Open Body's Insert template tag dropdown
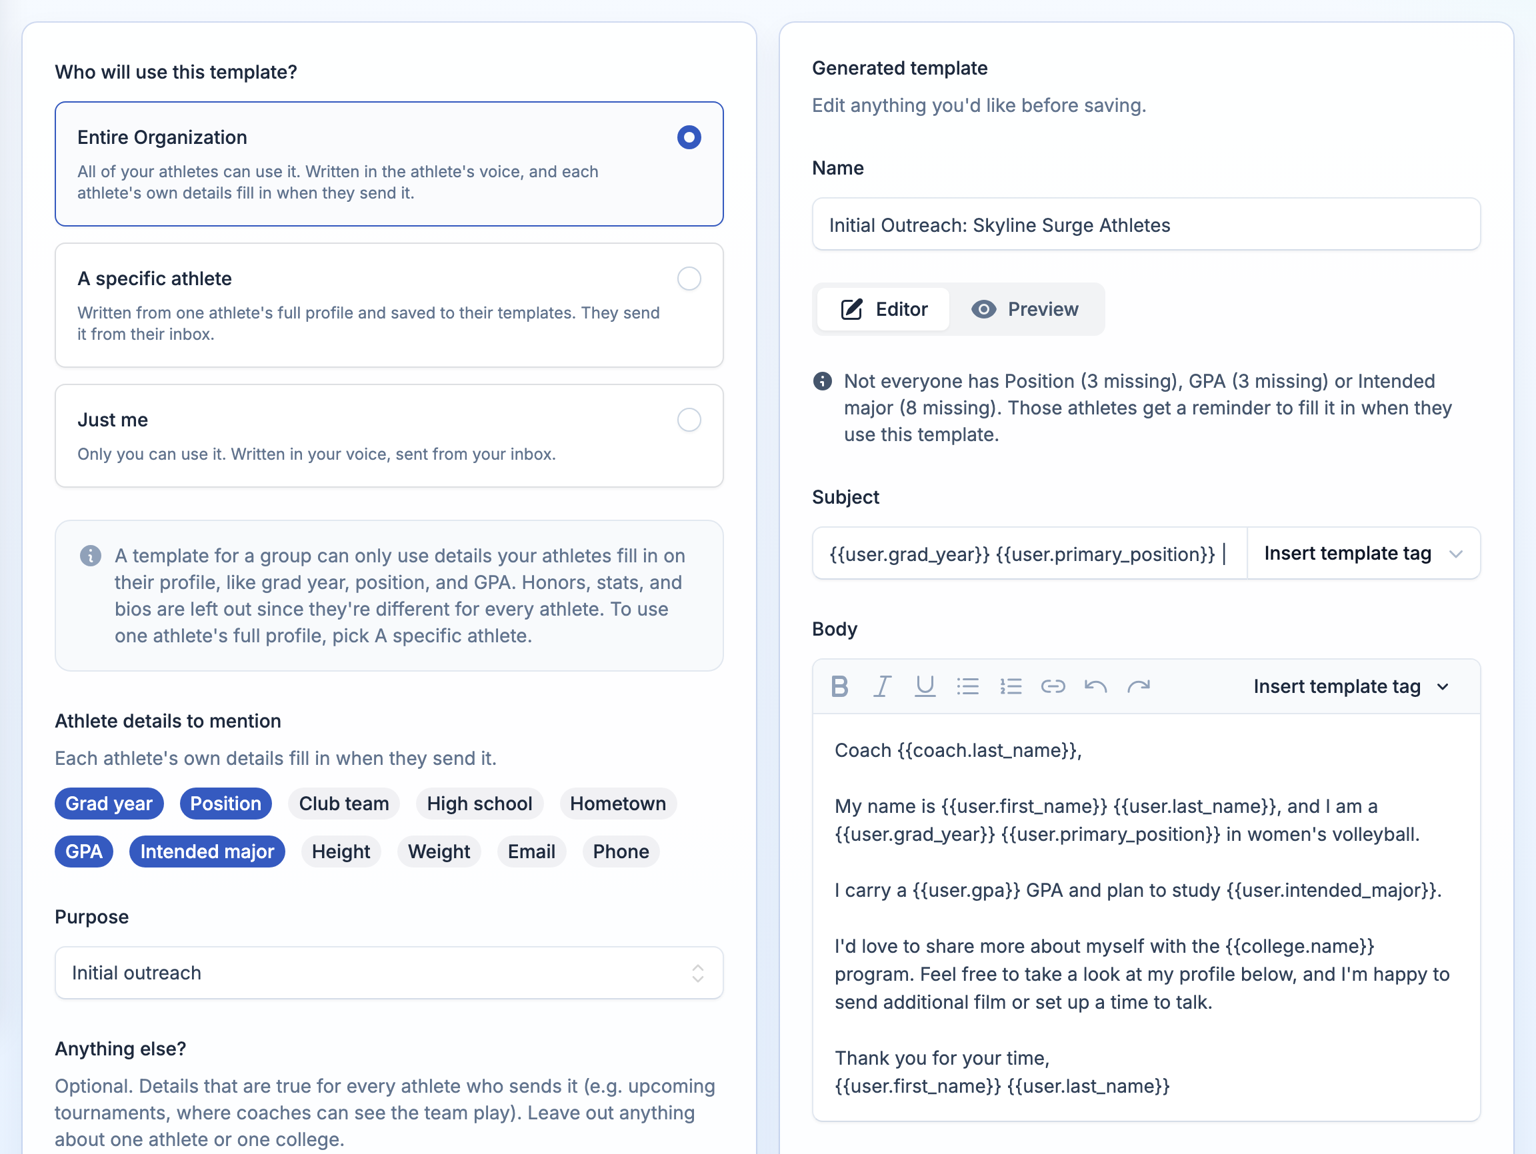 click(x=1351, y=686)
